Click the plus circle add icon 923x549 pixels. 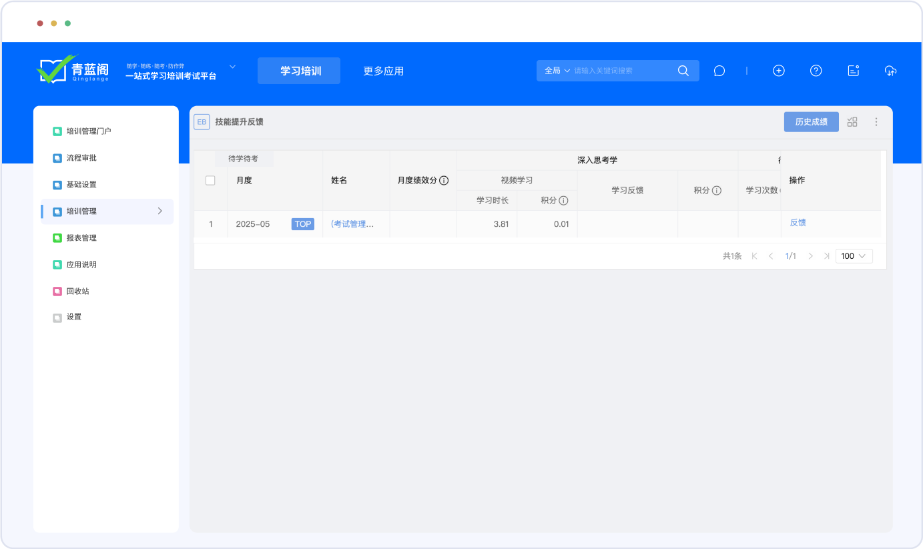(x=778, y=71)
